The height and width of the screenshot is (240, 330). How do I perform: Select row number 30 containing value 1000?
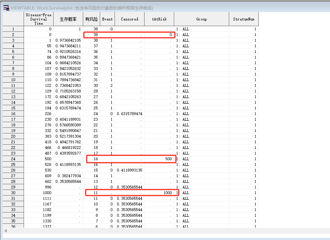[x=13, y=193]
